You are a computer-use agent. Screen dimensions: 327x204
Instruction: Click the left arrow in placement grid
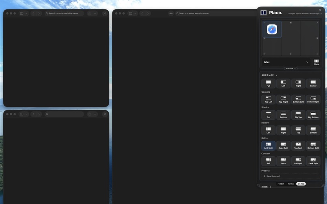265,38
